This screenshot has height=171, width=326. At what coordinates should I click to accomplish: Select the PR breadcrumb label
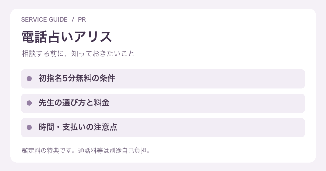coord(82,20)
